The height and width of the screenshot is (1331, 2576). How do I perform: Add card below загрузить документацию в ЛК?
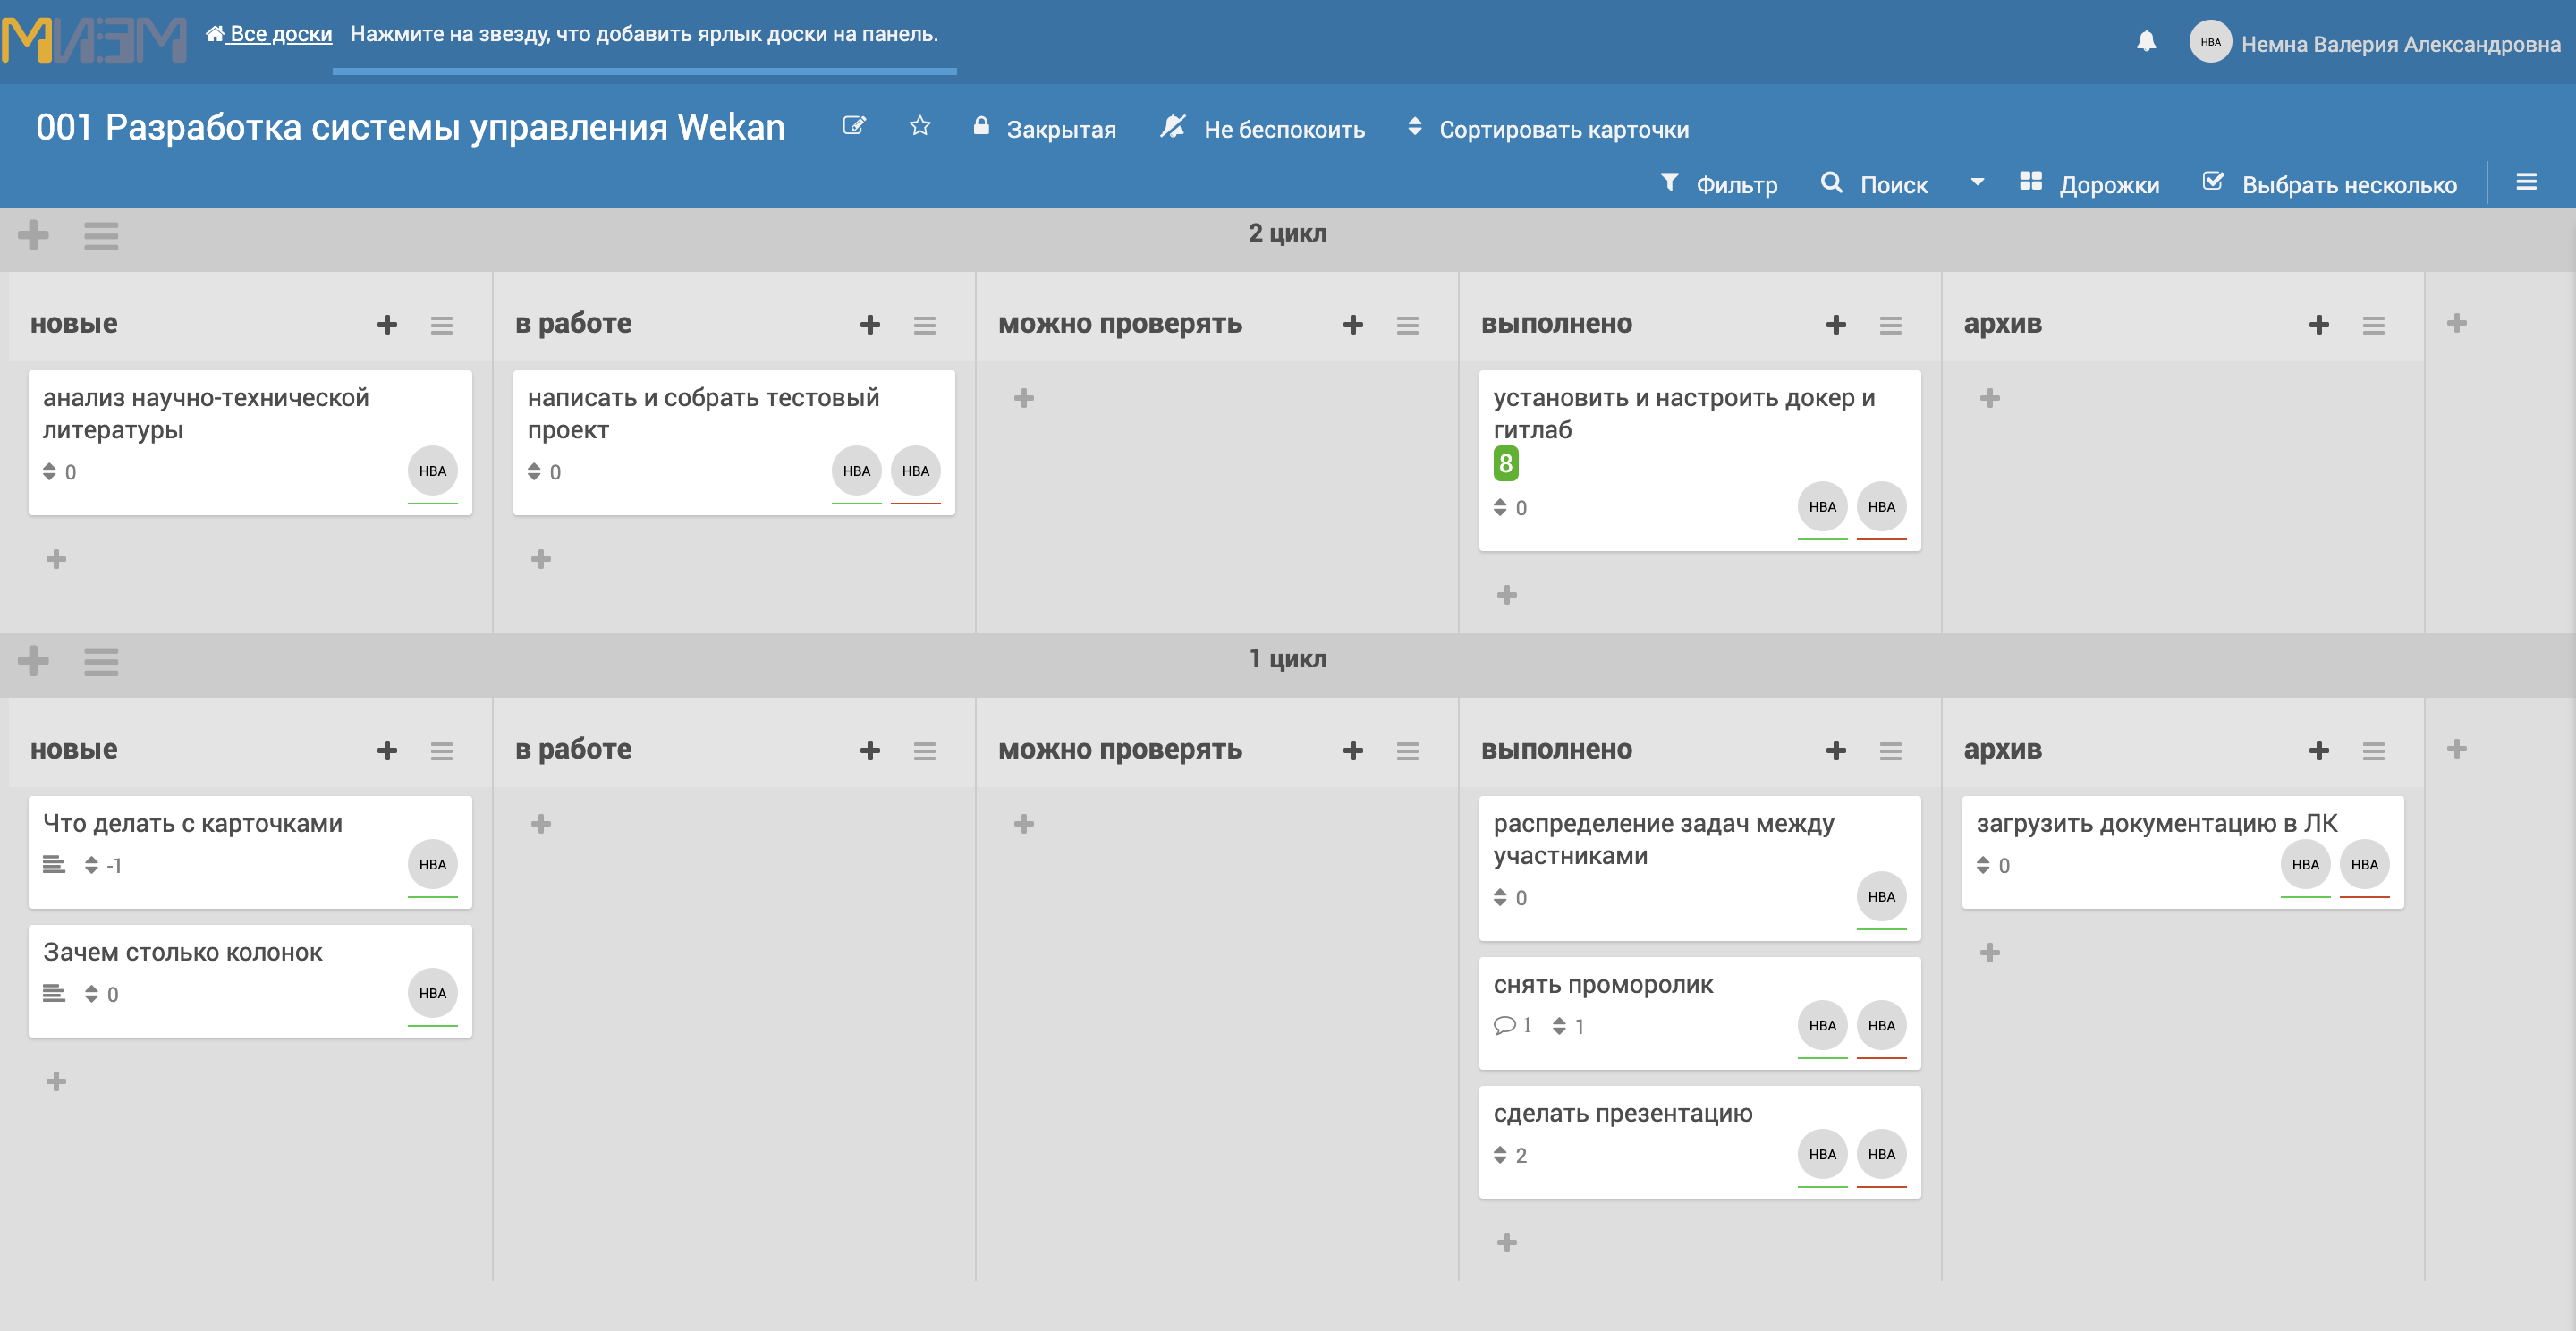click(x=1990, y=953)
